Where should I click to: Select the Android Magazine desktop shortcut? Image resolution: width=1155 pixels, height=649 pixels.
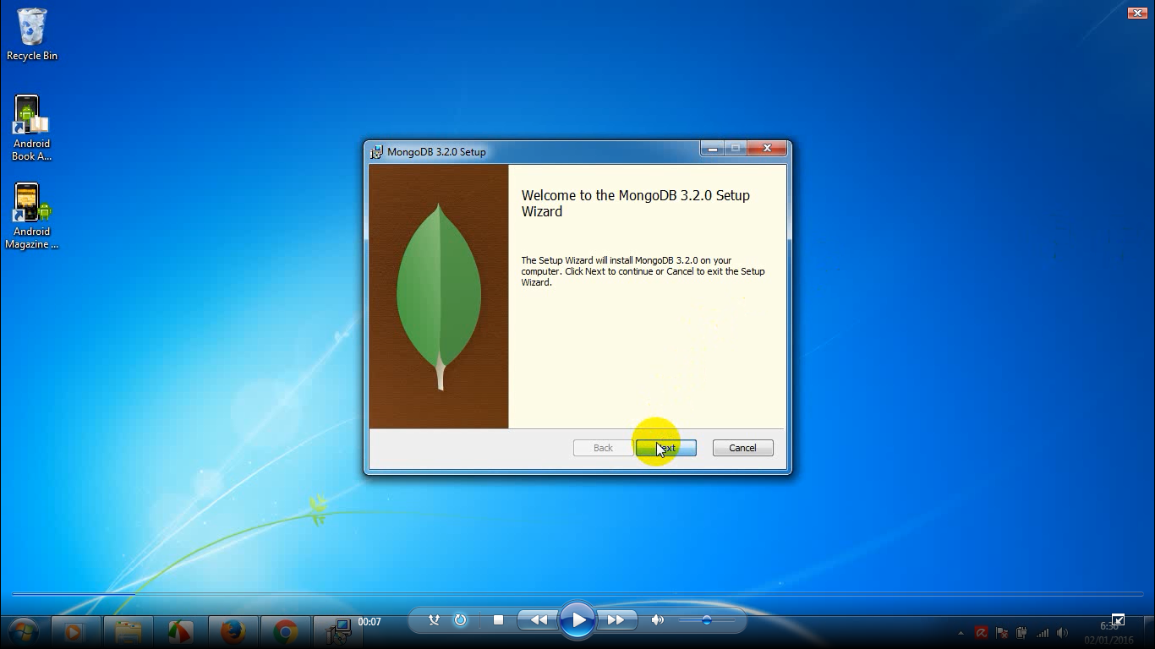[32, 216]
